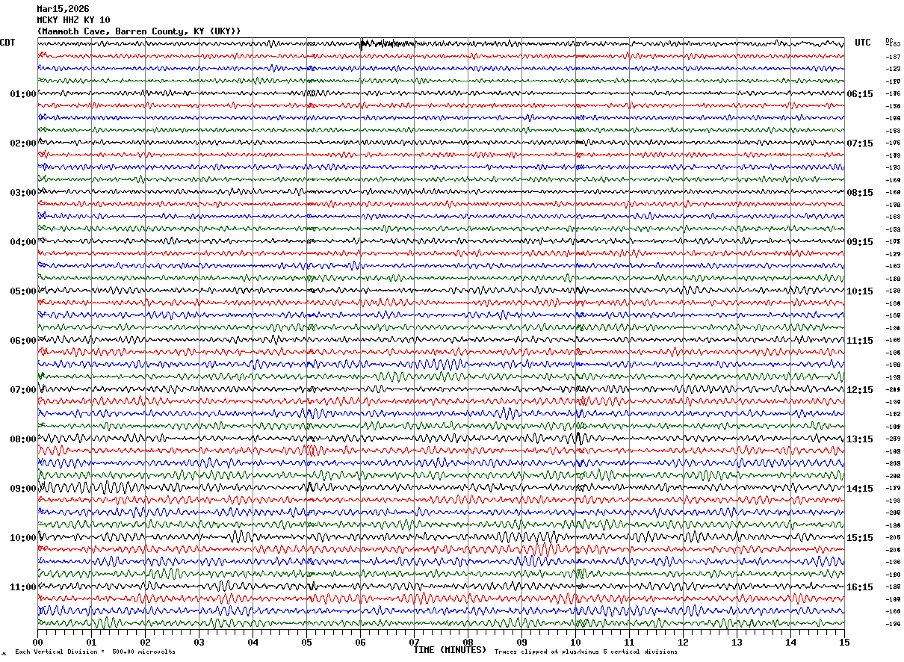Click the 02:00 CDT row label
The image size is (904, 662).
tap(22, 143)
